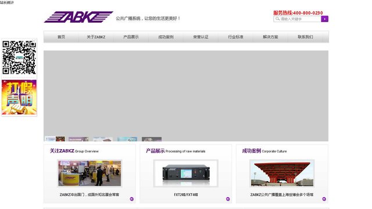The image size is (372, 209).
Task: Select the first banner slide thumbnail
Action: click(55, 139)
